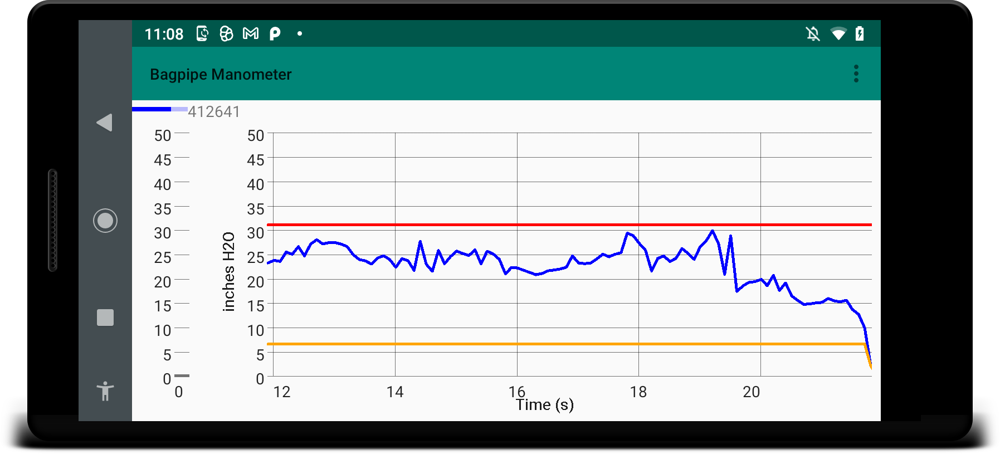Click the battery charging status icon
Screen dimensions: 1000x454
[860, 34]
